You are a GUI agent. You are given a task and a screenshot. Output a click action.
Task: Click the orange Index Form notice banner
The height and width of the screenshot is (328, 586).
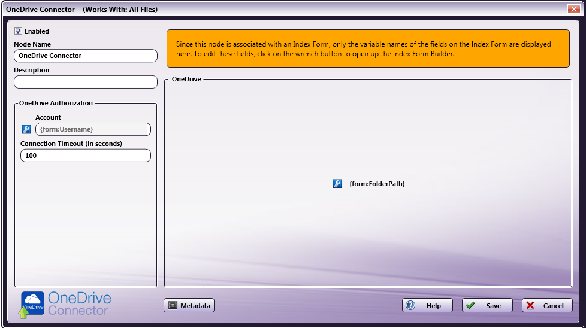(368, 48)
